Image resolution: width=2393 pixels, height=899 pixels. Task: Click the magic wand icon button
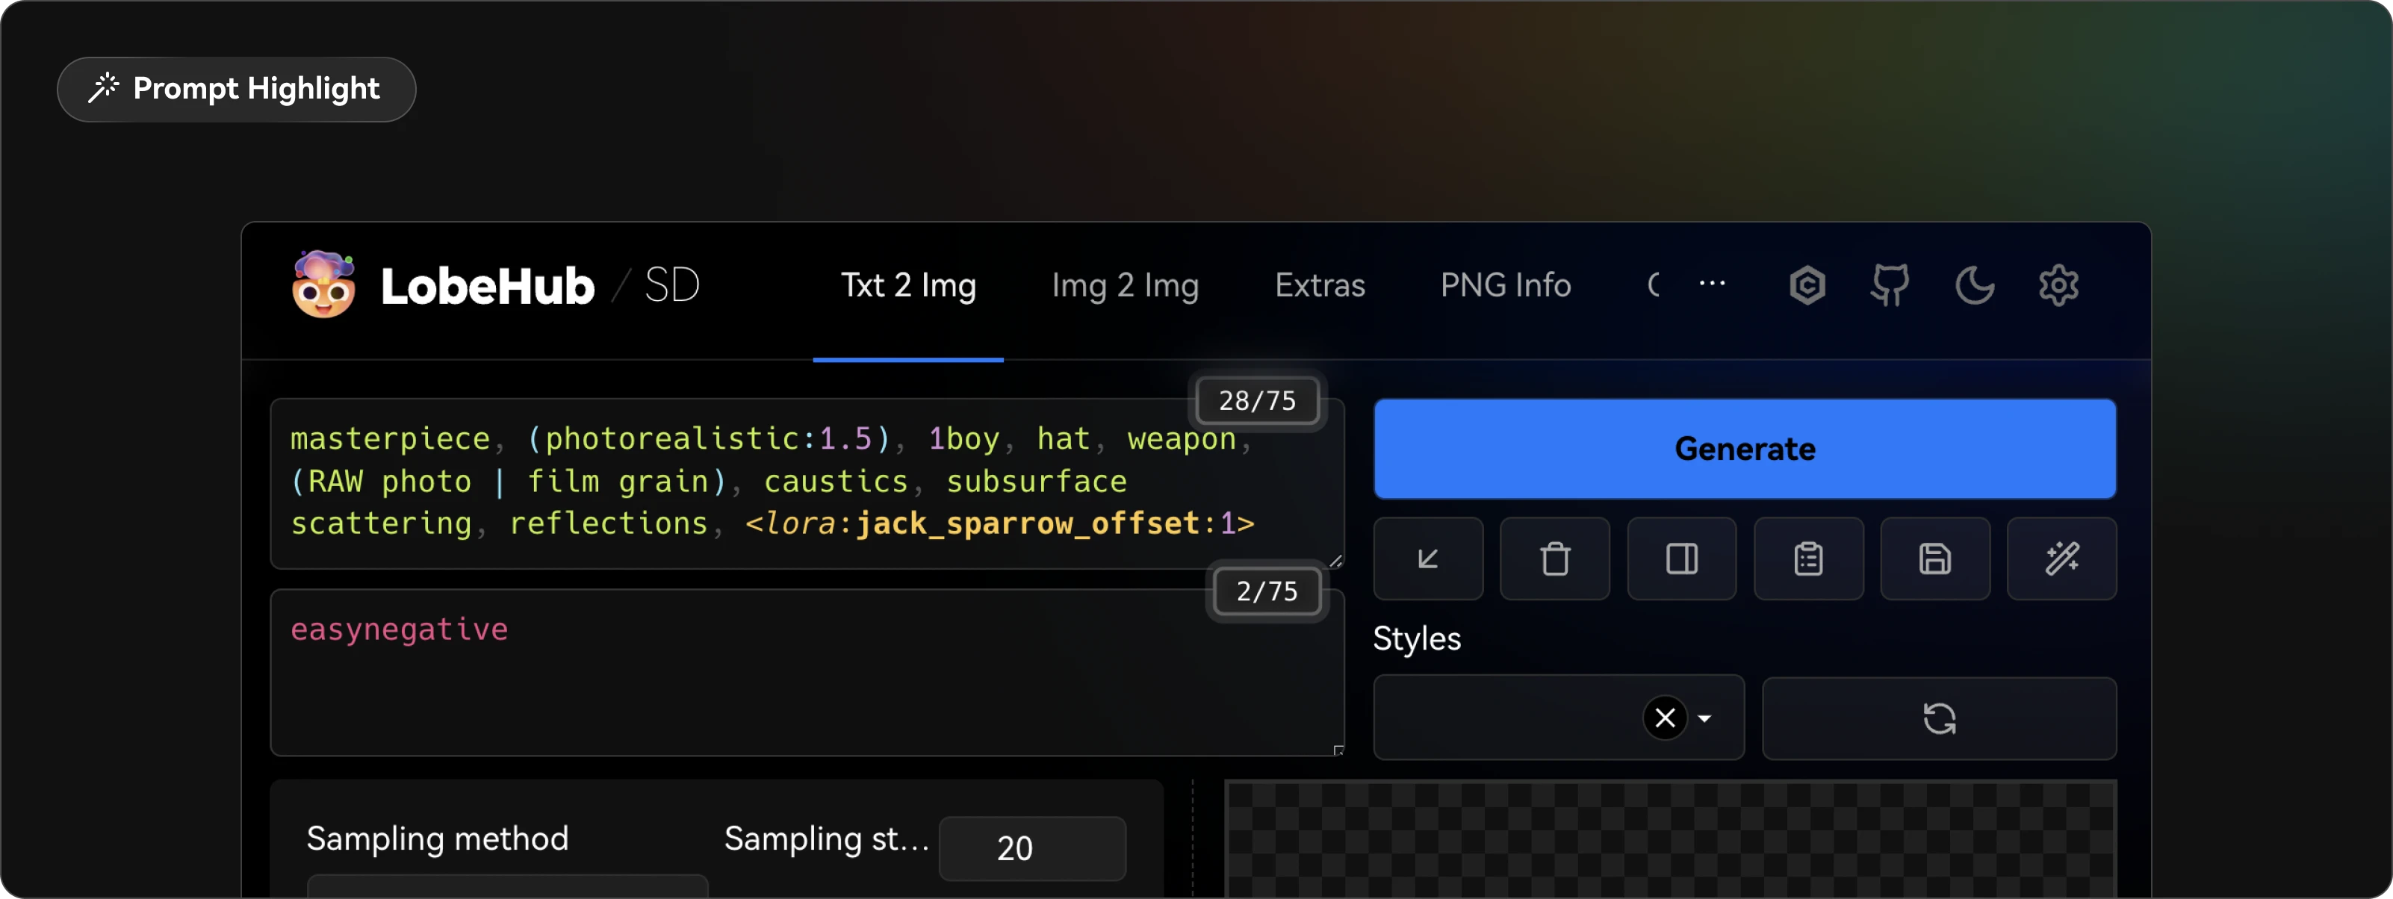(2061, 559)
